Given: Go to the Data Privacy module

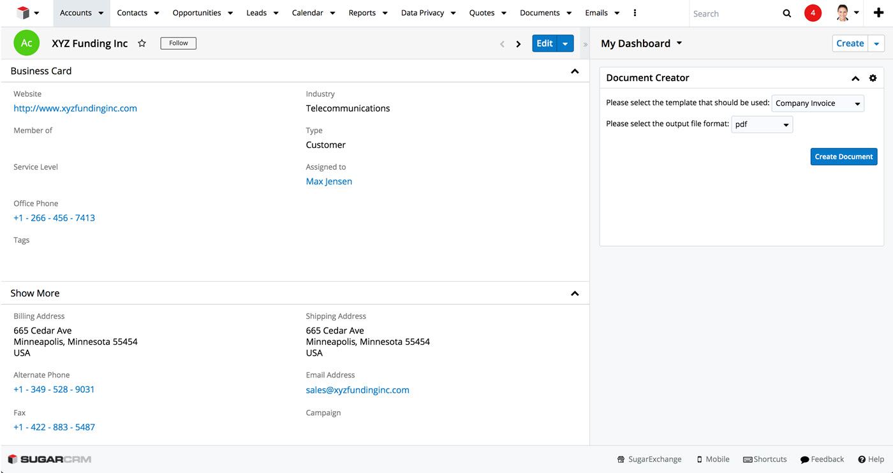Looking at the screenshot, I should (x=422, y=13).
